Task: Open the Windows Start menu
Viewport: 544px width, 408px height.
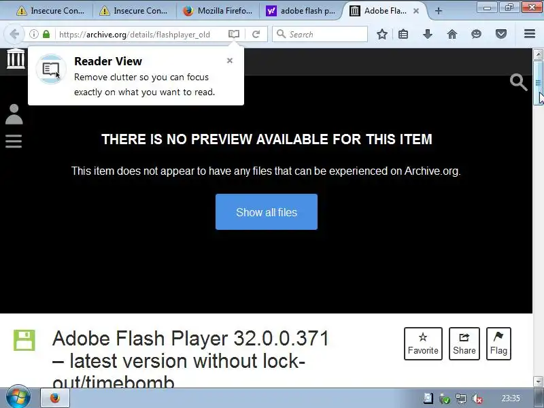Action: tap(18, 397)
